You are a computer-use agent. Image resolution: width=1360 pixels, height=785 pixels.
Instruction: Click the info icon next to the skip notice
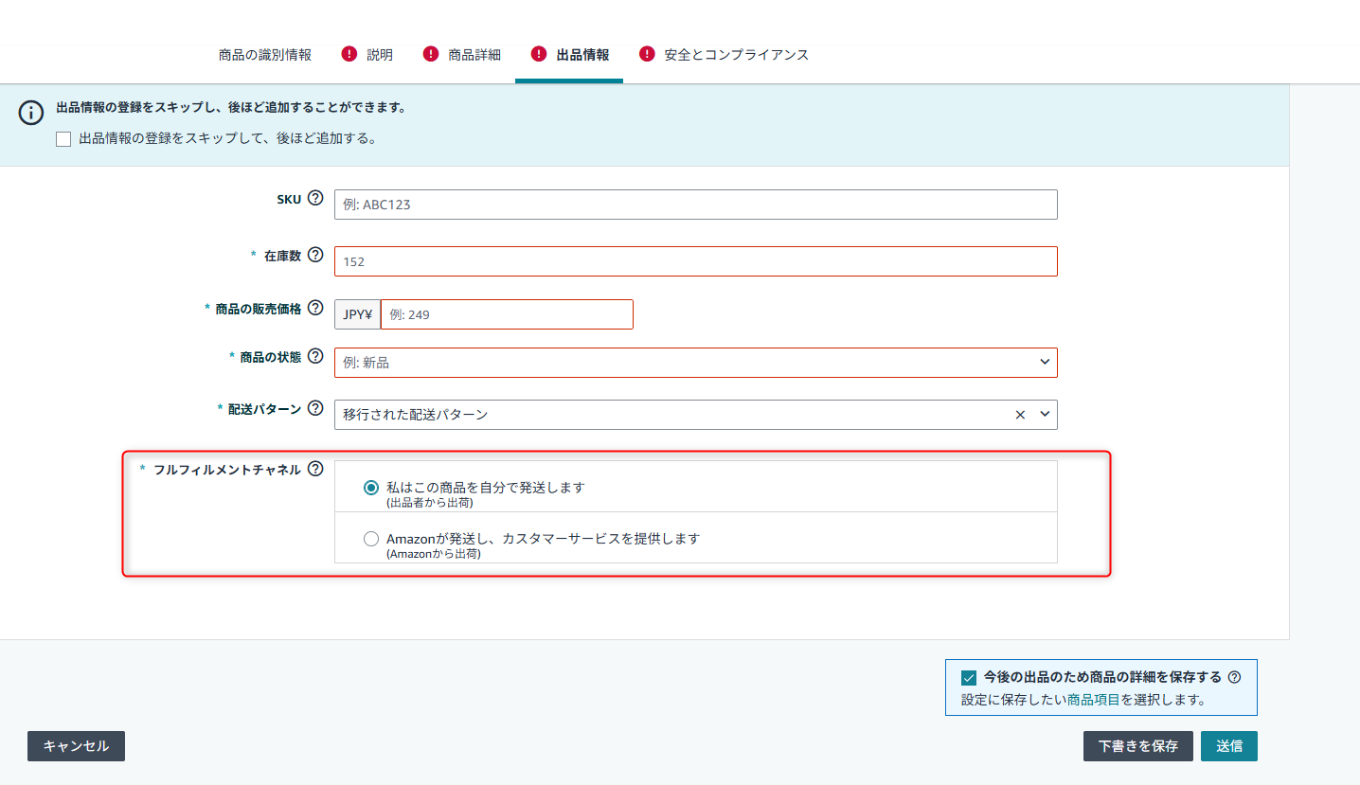31,113
